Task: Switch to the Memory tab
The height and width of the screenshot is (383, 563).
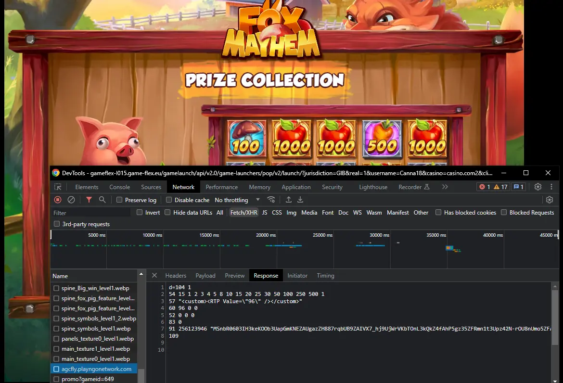Action: click(x=259, y=187)
